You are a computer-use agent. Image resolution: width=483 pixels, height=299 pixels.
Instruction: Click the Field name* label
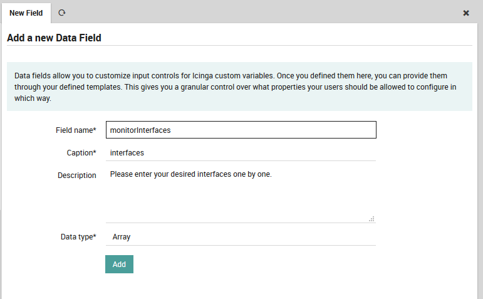tap(76, 130)
